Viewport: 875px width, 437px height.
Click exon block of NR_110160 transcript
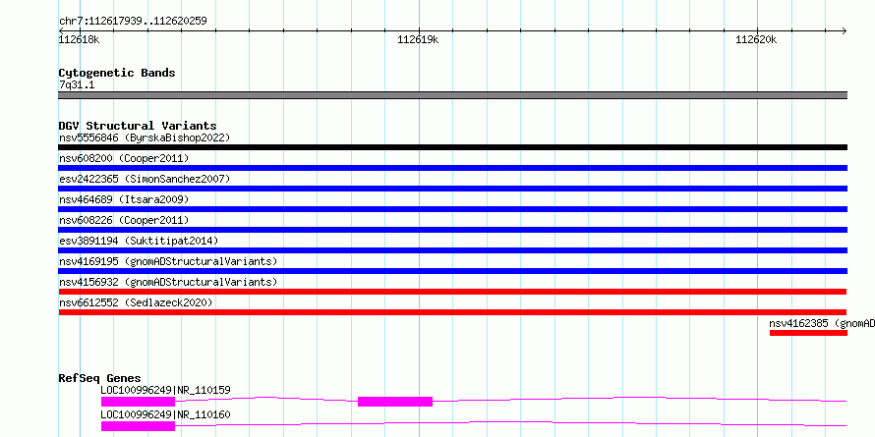(x=138, y=426)
